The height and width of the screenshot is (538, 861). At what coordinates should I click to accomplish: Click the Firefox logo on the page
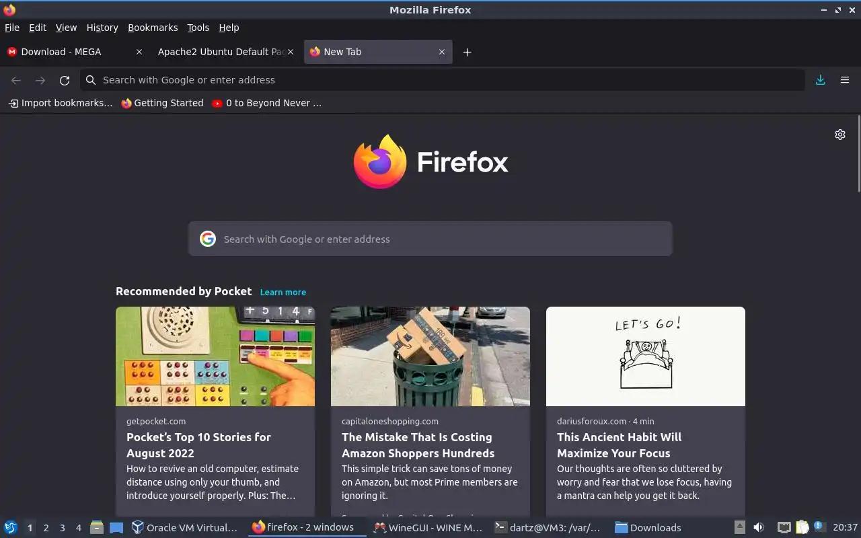[430, 161]
